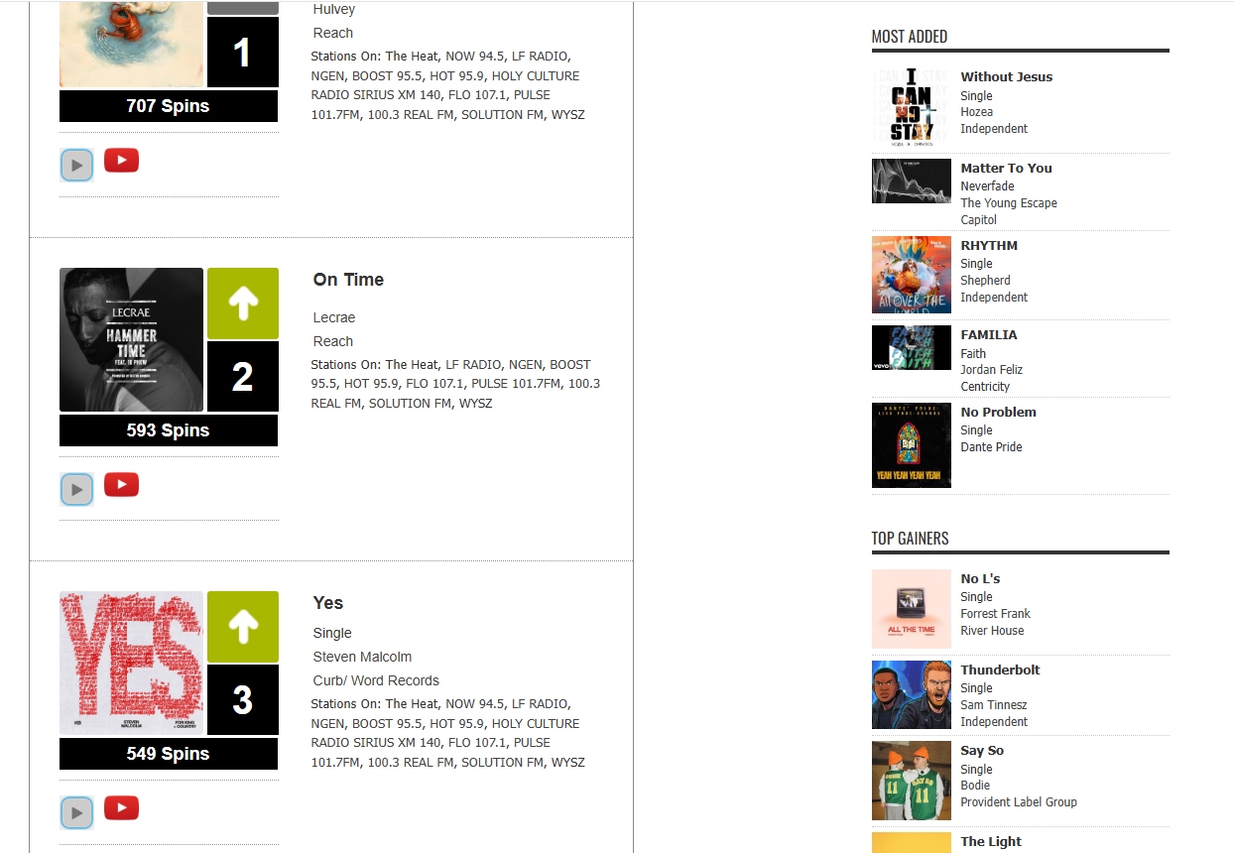Open the On Time song title
The height and width of the screenshot is (853, 1234).
pyautogui.click(x=348, y=280)
